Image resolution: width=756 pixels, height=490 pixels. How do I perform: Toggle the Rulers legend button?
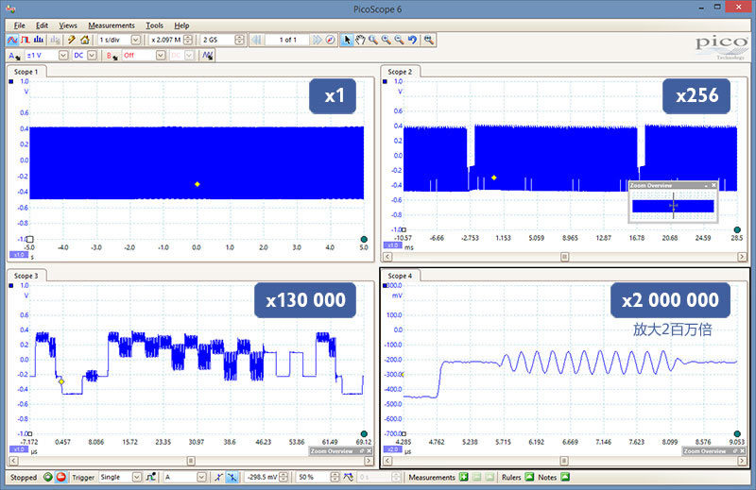(x=529, y=477)
